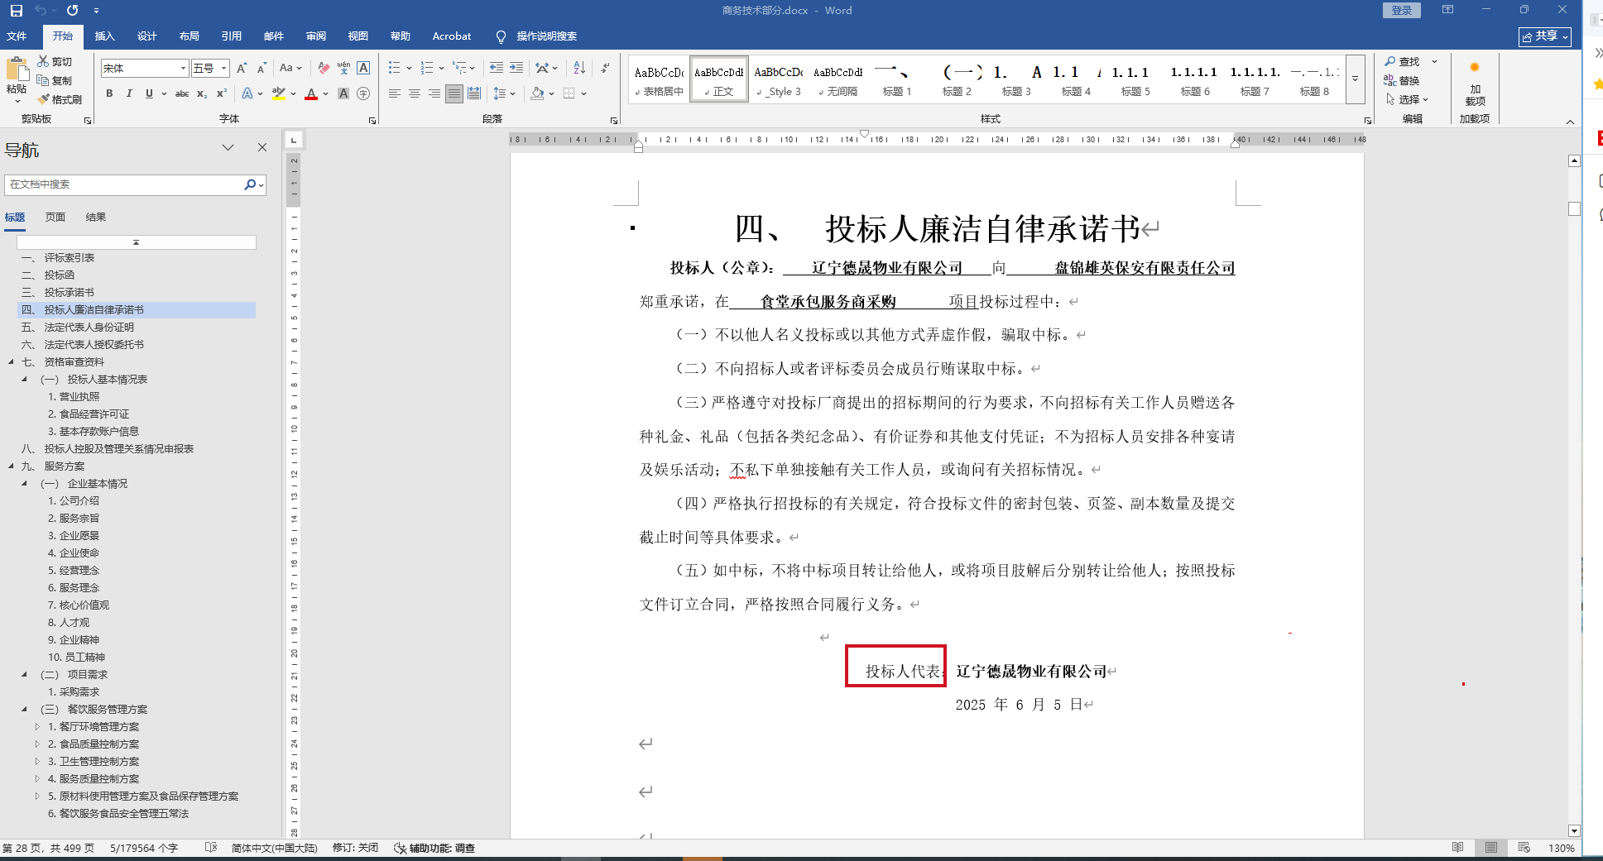Open the font name dropdown showing 宋体

point(183,68)
